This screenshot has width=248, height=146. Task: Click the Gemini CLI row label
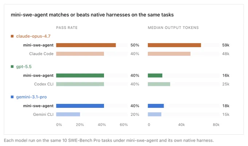coord(43,114)
